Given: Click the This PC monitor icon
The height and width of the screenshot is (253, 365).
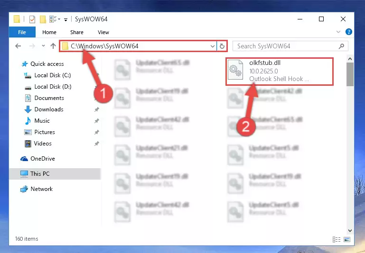Looking at the screenshot, I should (24, 174).
